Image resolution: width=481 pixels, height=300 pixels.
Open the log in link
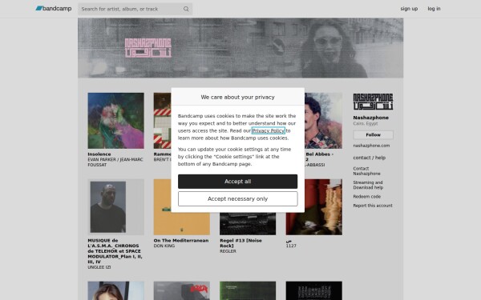coord(434,9)
